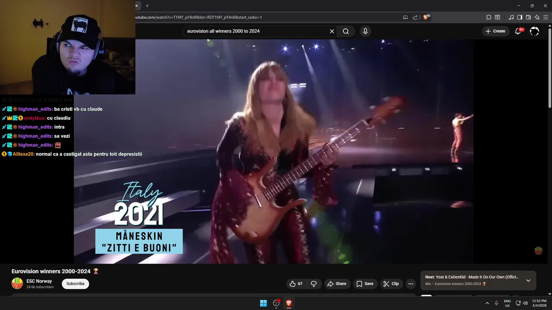This screenshot has height=310, width=552.
Task: Click highman_edits 'sa vezi' message
Action: click(x=62, y=136)
